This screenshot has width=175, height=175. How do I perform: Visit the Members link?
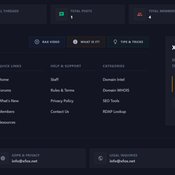pos(7,111)
